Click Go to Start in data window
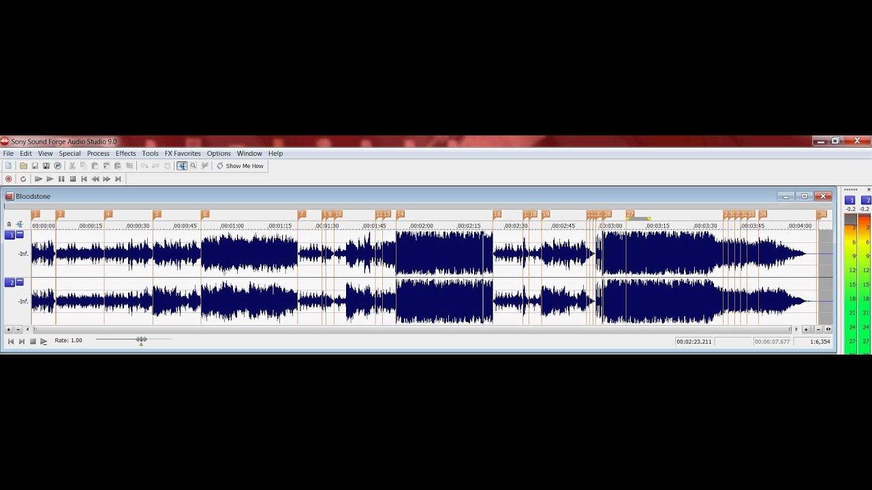 coord(10,342)
